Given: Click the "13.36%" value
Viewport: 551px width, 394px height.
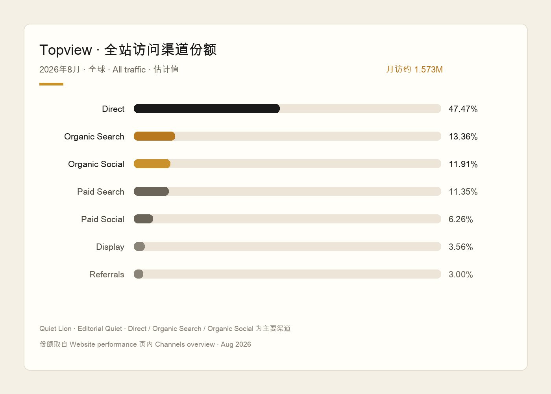Looking at the screenshot, I should click(463, 136).
